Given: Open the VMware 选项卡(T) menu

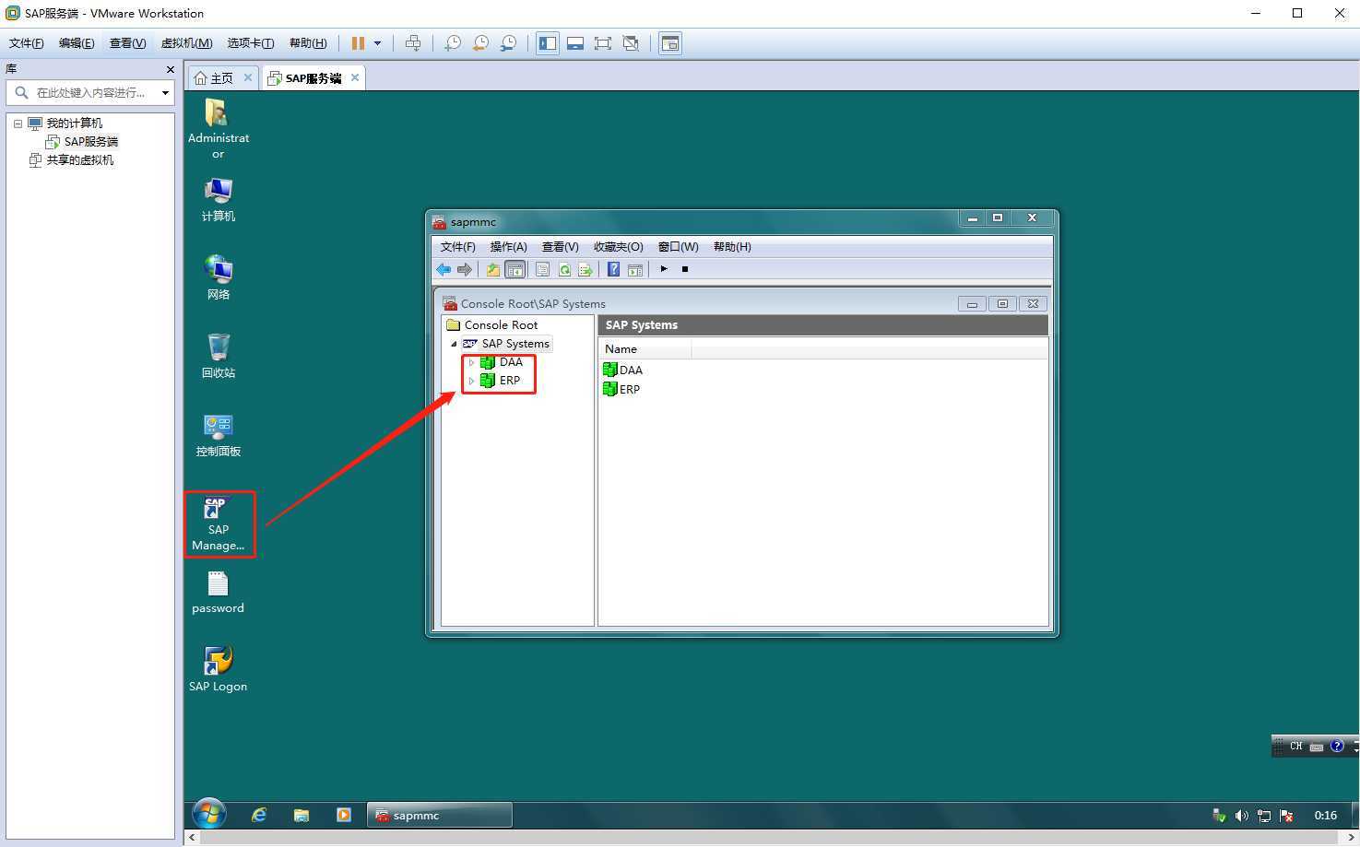Looking at the screenshot, I should [x=251, y=43].
